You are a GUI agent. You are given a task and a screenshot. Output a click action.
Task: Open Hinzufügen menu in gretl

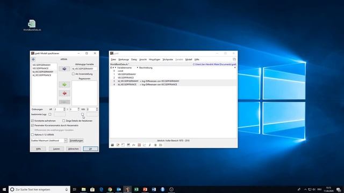(154, 60)
